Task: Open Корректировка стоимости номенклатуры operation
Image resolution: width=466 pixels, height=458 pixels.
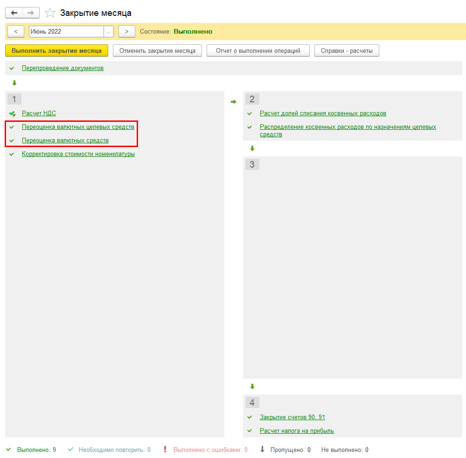Action: (x=78, y=154)
